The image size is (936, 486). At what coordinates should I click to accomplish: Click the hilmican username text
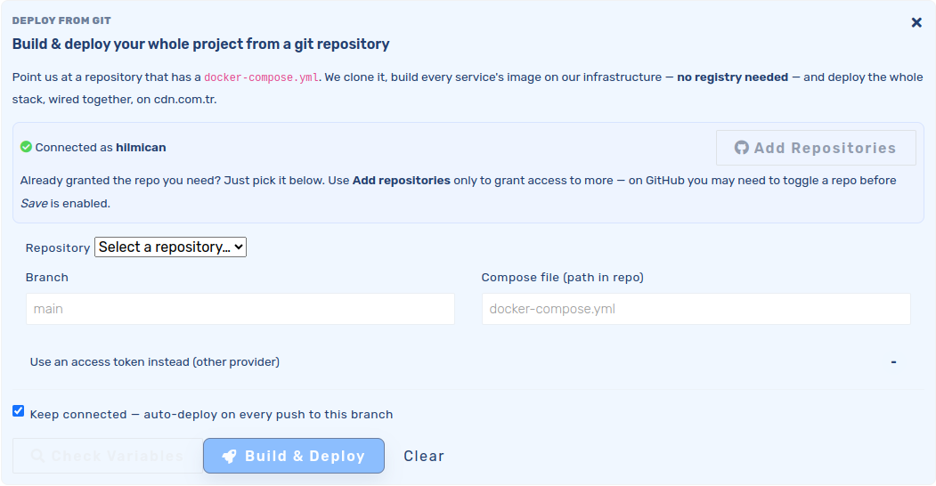141,147
